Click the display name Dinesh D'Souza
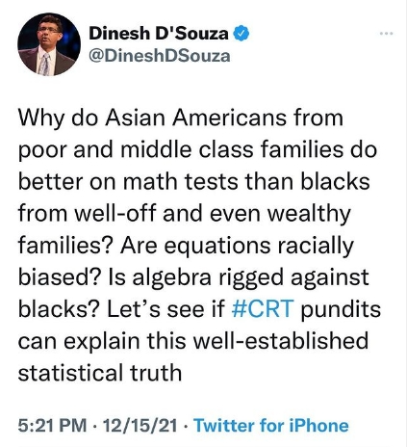This screenshot has width=407, height=447. pos(159,33)
